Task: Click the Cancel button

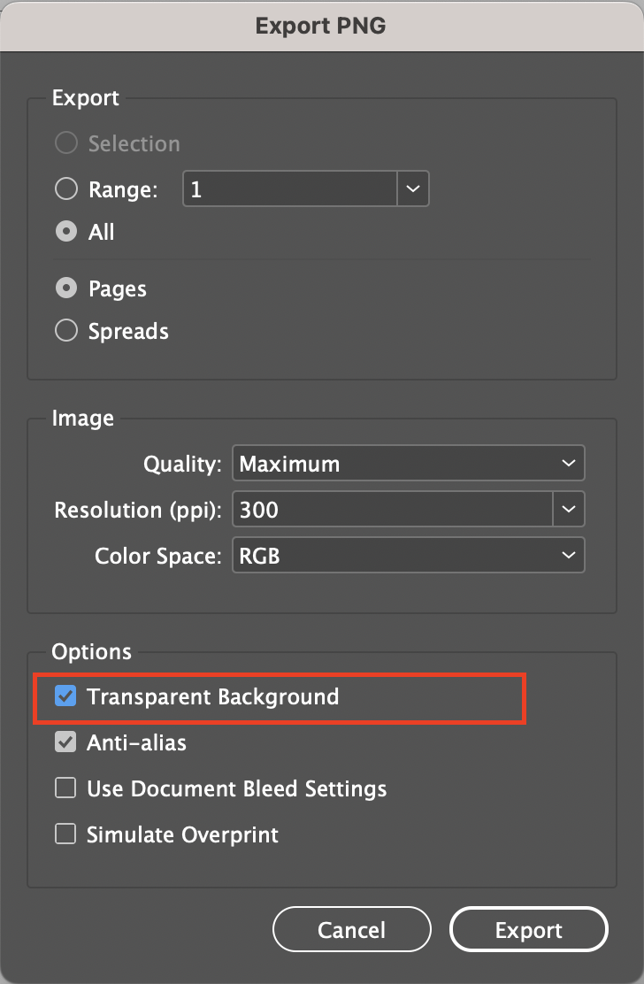Action: tap(351, 929)
